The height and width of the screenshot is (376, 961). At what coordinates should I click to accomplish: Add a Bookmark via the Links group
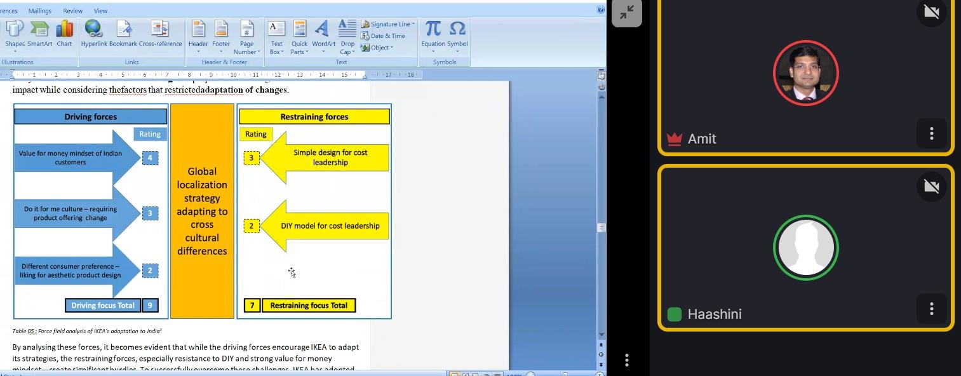coord(123,34)
